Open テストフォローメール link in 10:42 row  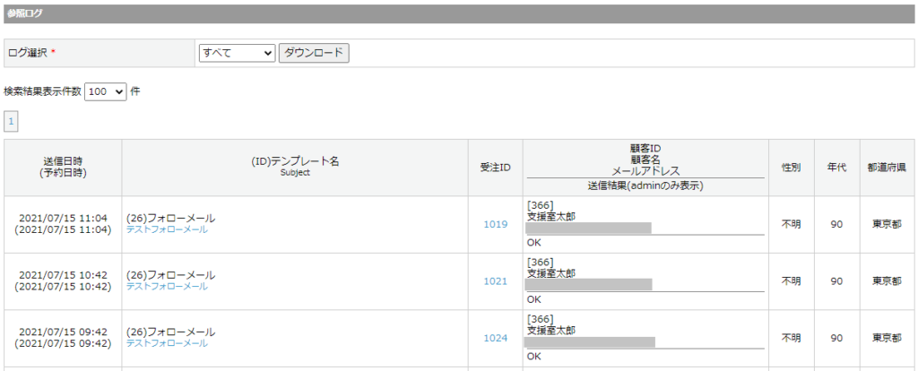[167, 287]
